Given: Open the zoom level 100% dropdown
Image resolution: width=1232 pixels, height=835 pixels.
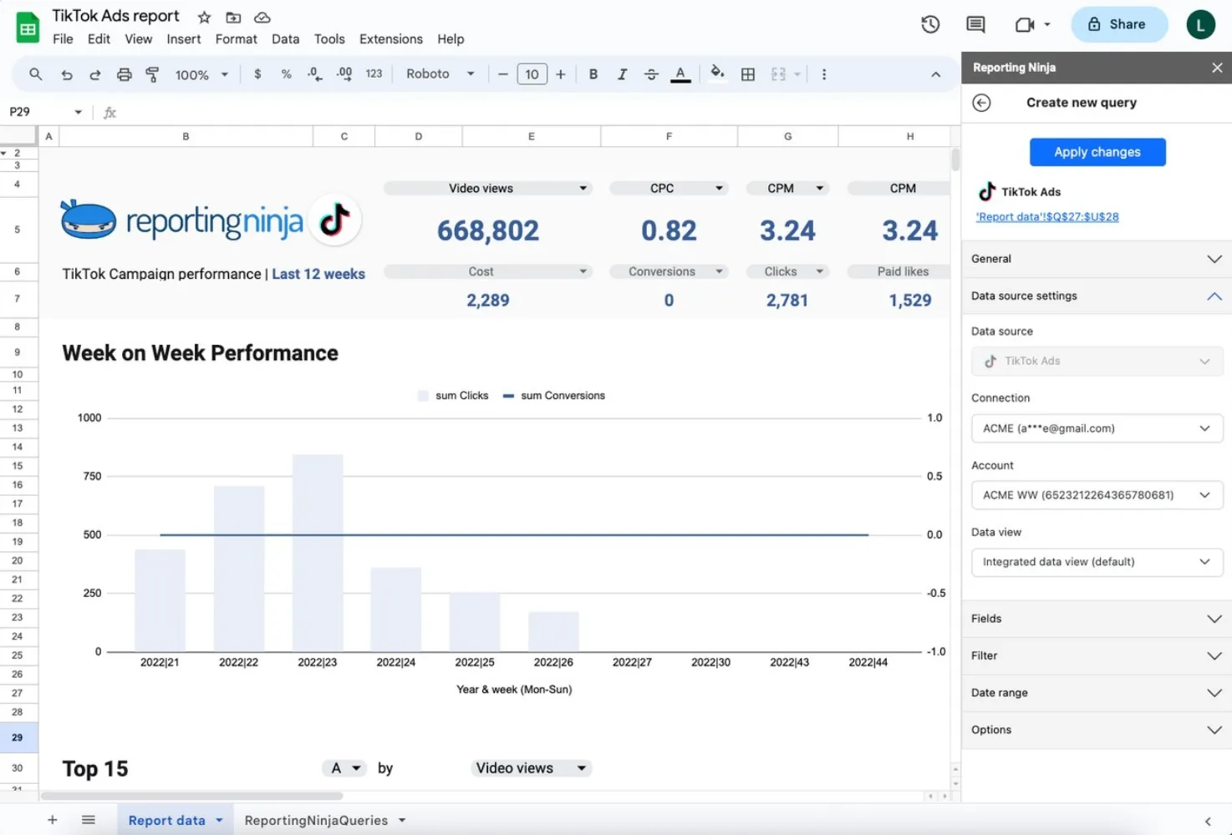Looking at the screenshot, I should (x=201, y=74).
